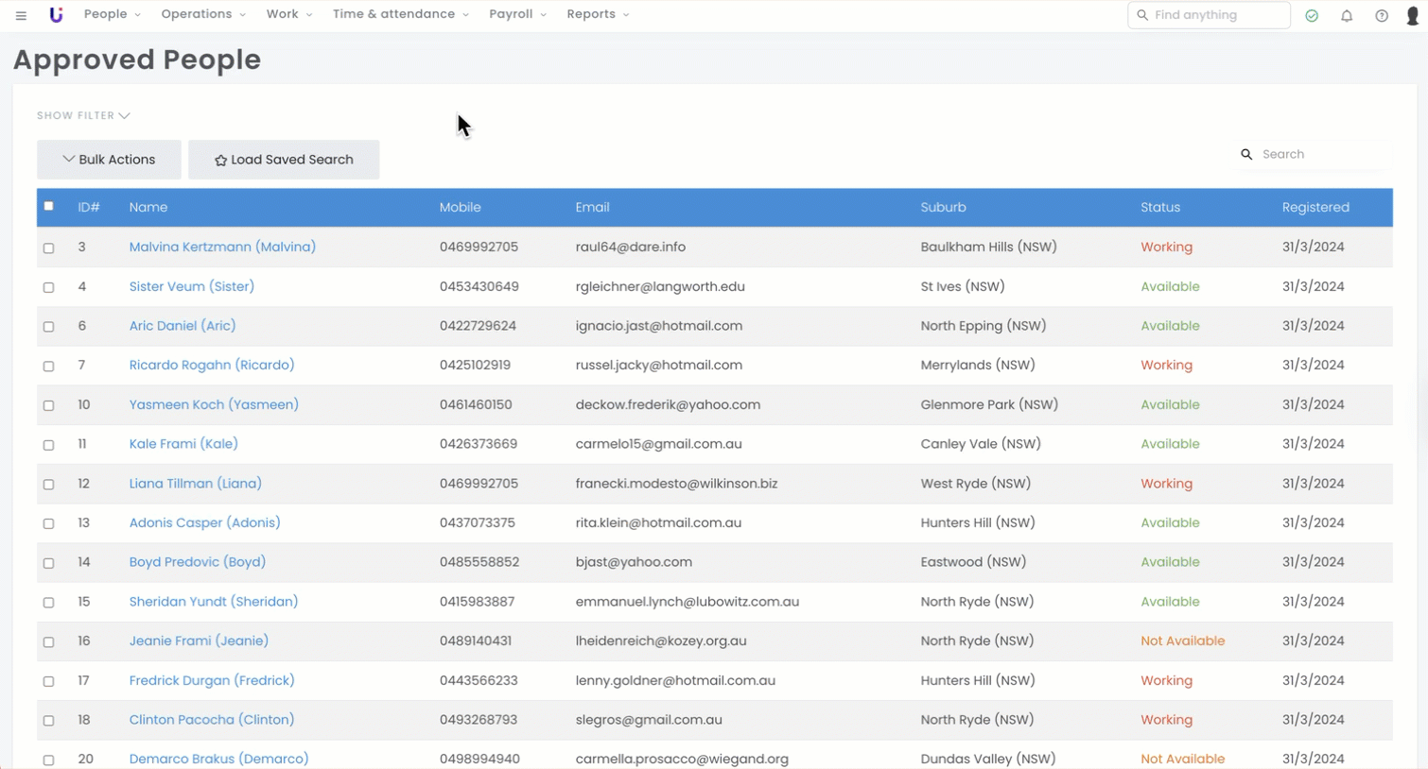This screenshot has height=769, width=1428.
Task: Click the green checkmark status icon
Action: [1312, 16]
